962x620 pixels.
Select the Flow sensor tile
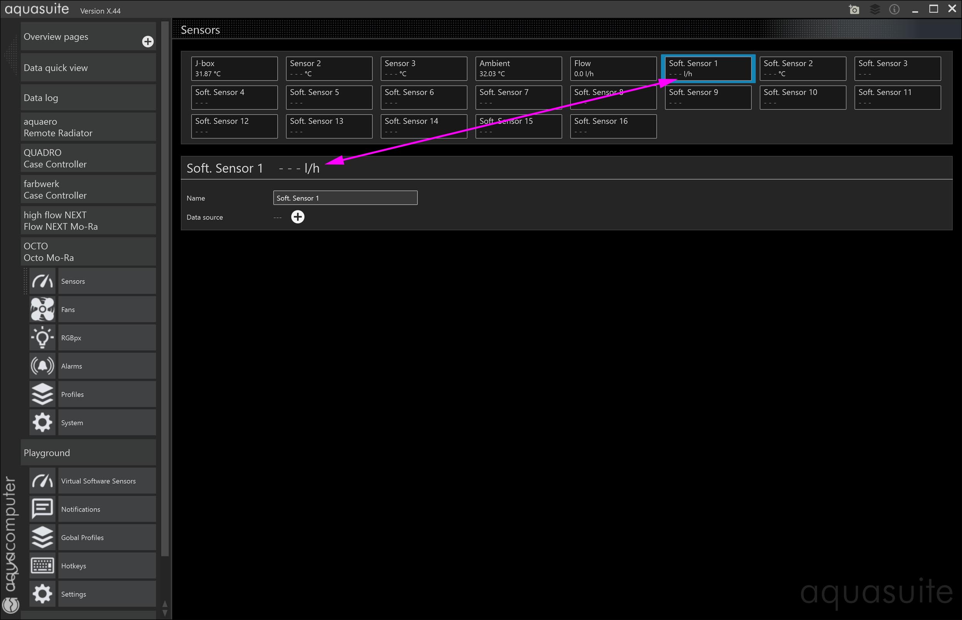[613, 69]
